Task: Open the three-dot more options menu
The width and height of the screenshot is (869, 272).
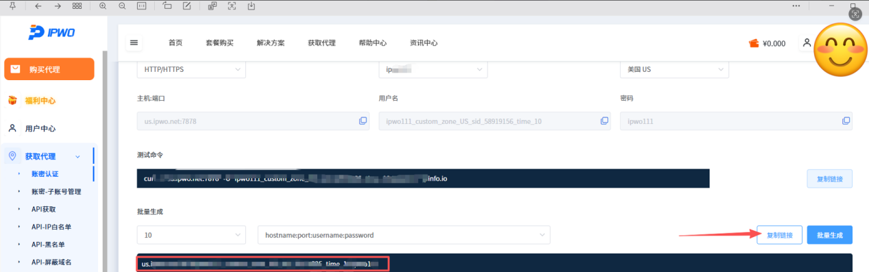Action: click(x=796, y=5)
